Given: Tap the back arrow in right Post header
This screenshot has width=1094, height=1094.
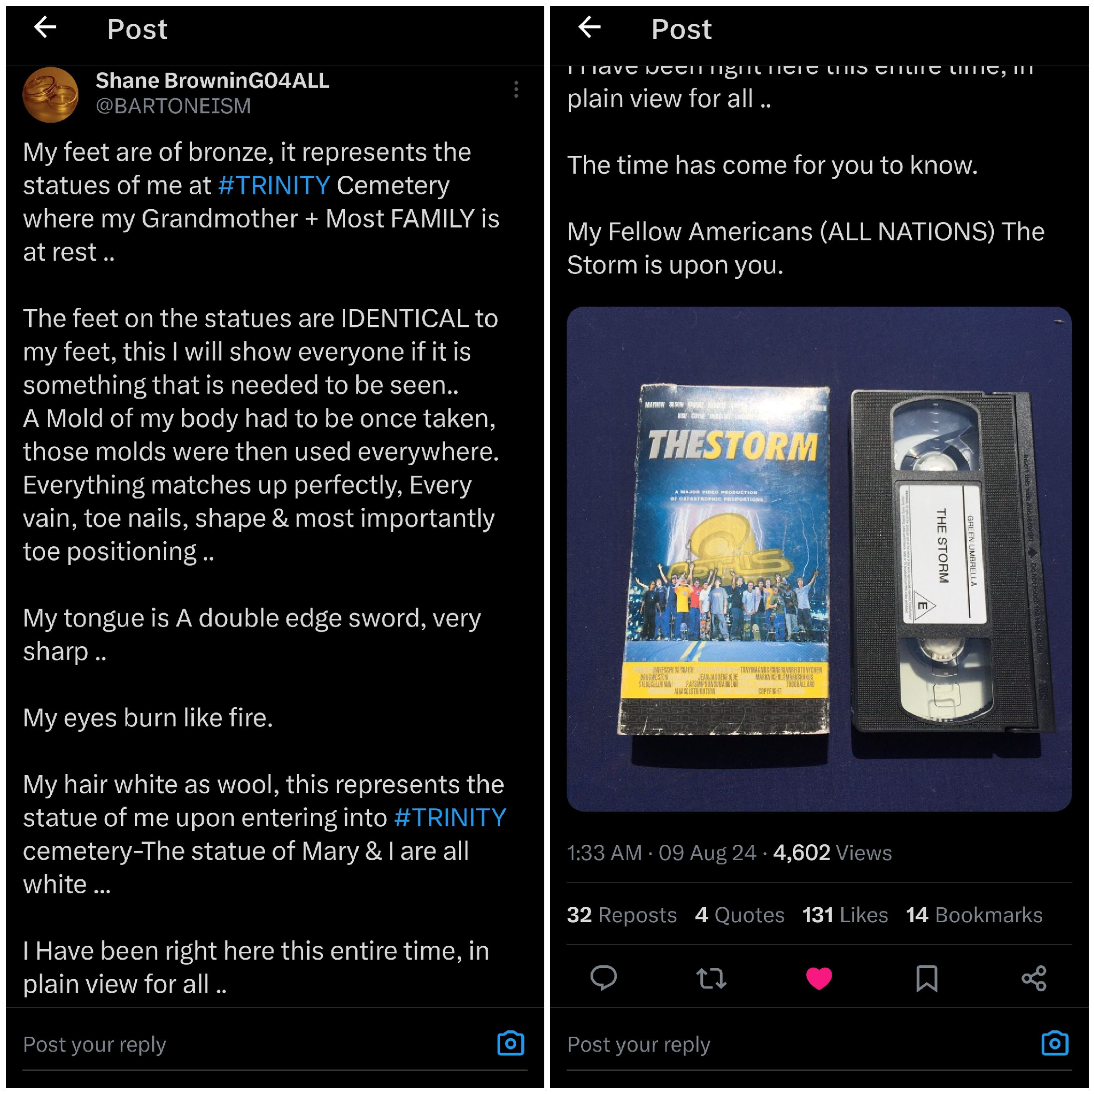Looking at the screenshot, I should [x=590, y=27].
